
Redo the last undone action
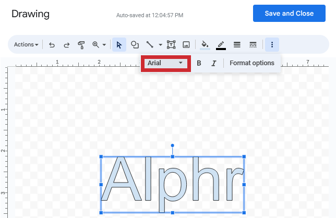click(67, 45)
